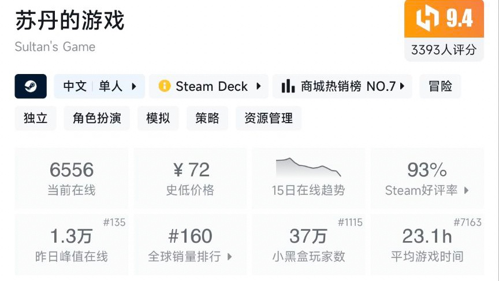The width and height of the screenshot is (499, 281).
Task: Open the ¥72 史低价格 card
Action: (190, 178)
